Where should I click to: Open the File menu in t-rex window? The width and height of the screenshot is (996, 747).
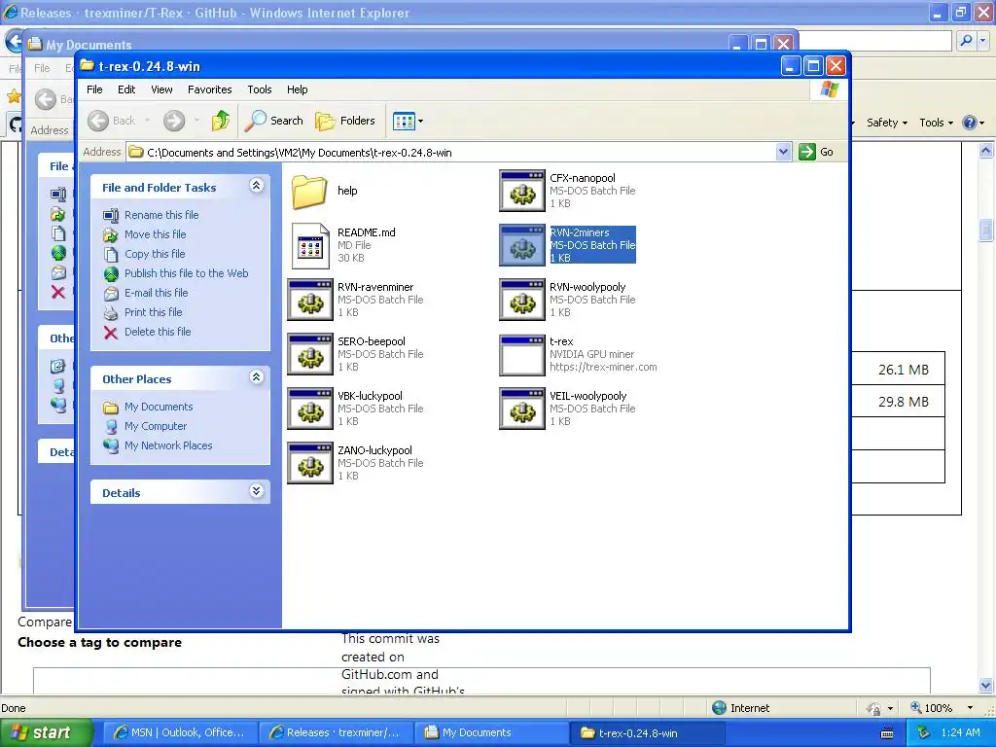pos(94,89)
